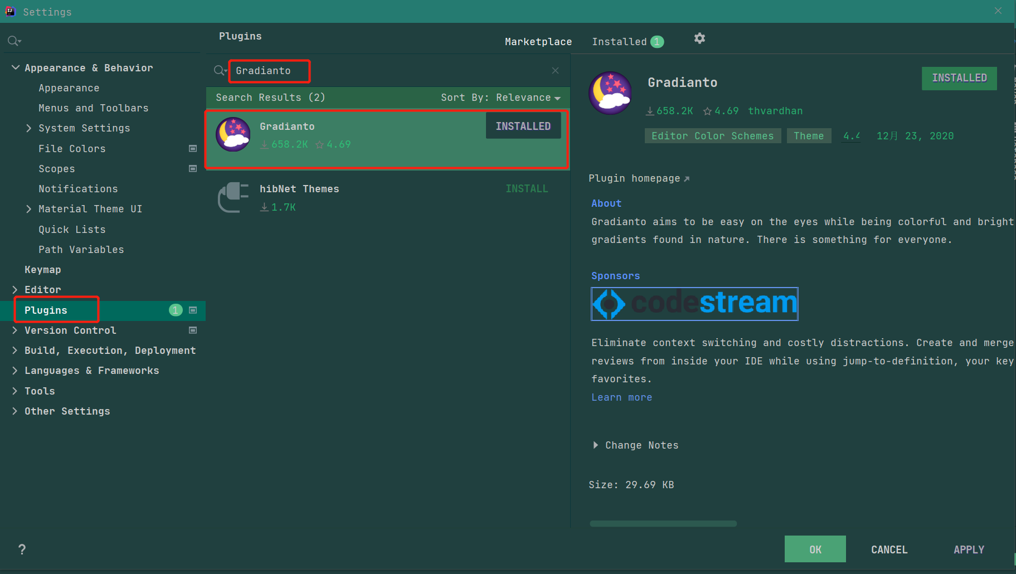This screenshot has height=574, width=1016.
Task: Open thvardhan vendor link
Action: click(x=775, y=111)
